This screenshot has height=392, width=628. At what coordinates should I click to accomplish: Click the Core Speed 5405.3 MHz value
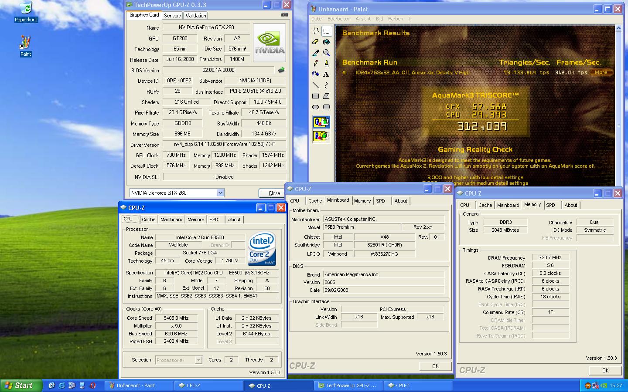point(176,318)
